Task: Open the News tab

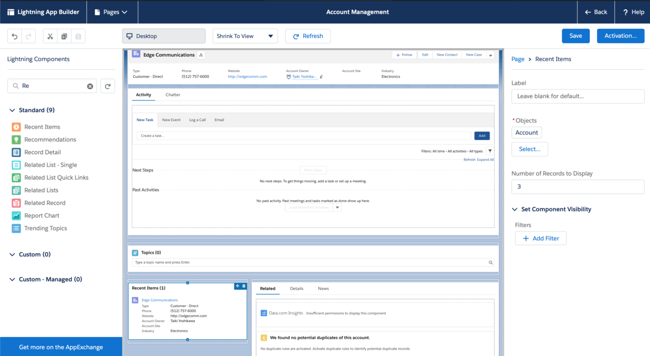Action: pyautogui.click(x=323, y=288)
